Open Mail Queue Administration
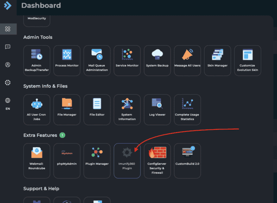This screenshot has height=203, width=277. (x=97, y=60)
